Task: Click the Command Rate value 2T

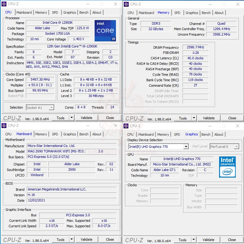Action: coord(195,85)
